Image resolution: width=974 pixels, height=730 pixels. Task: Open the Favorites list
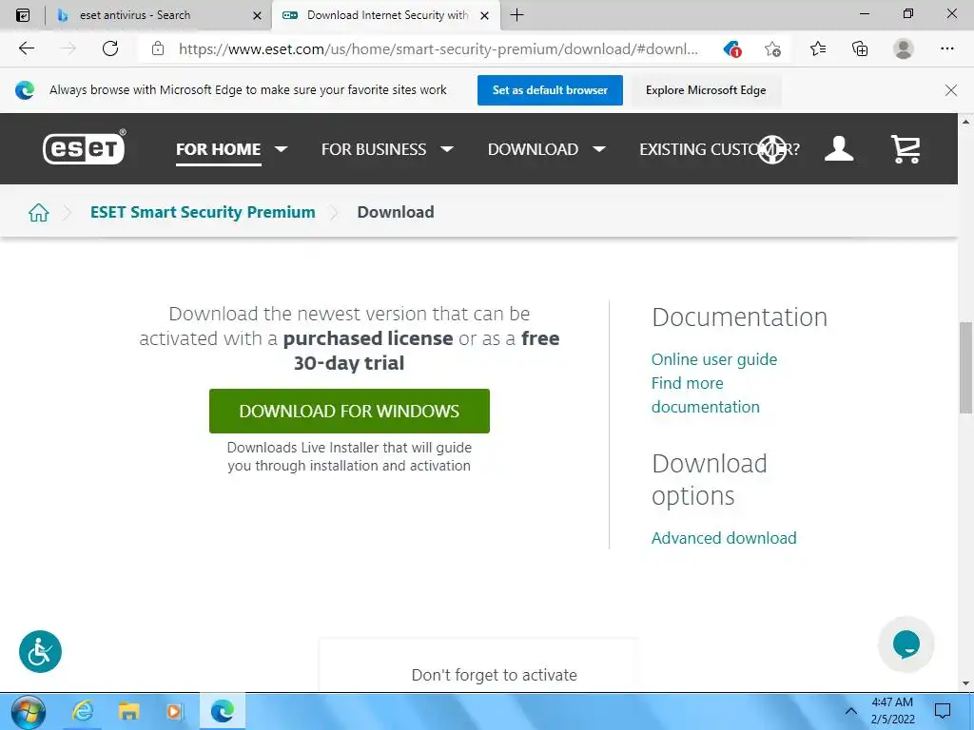click(817, 48)
